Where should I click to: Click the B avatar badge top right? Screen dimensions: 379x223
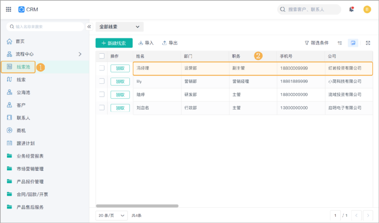coord(367,9)
